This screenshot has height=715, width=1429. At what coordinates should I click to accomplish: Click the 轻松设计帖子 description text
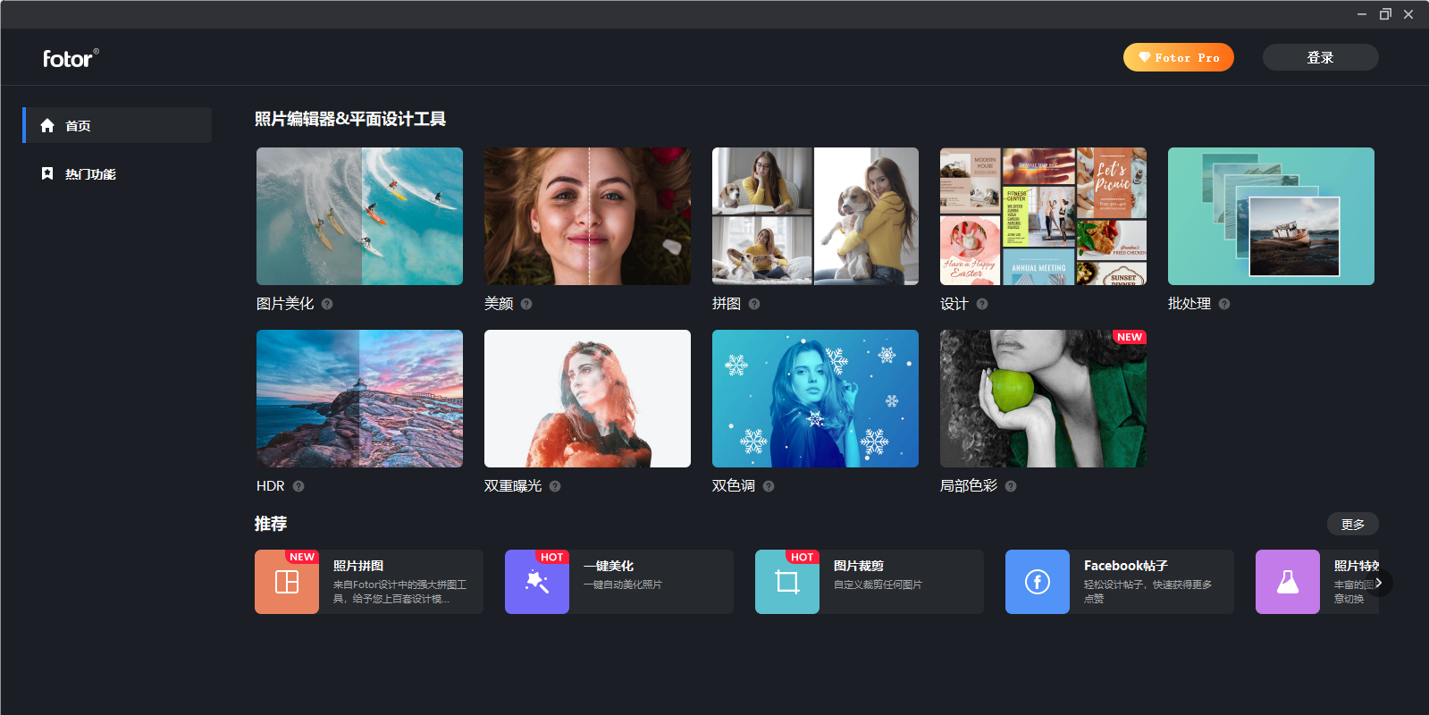point(1148,592)
